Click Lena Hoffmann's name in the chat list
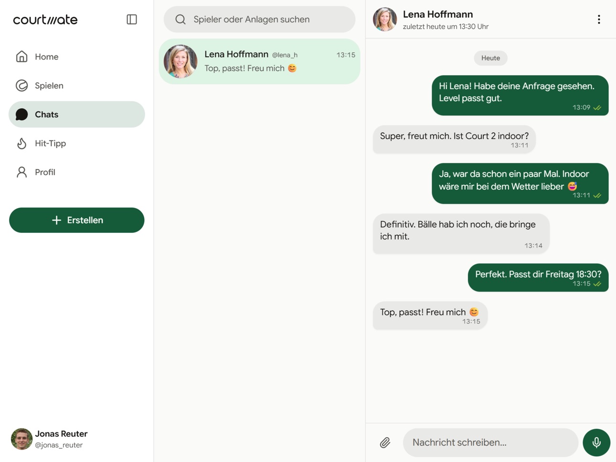The height and width of the screenshot is (462, 616). point(236,54)
